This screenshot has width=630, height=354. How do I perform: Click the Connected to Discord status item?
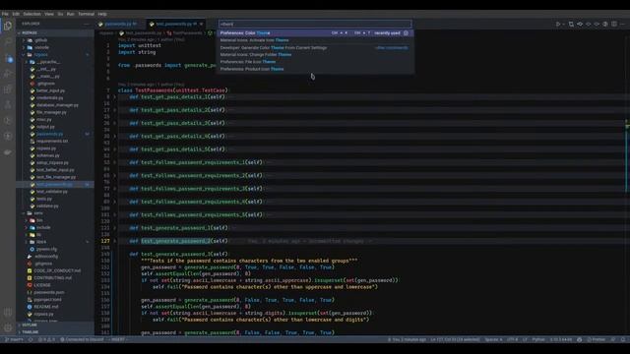pos(82,339)
